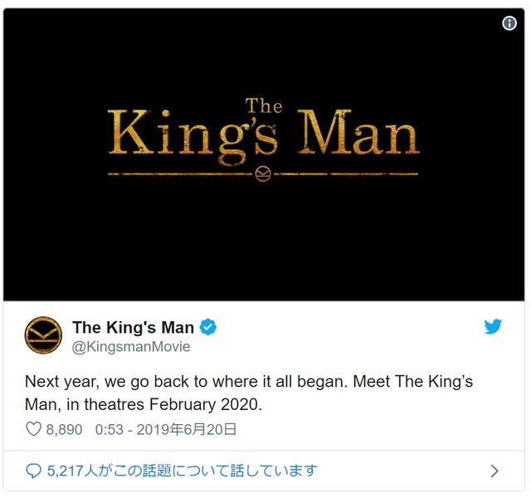Screen dimensions: 531x498
Task: Click the gold line under title
Action: pyautogui.click(x=263, y=174)
